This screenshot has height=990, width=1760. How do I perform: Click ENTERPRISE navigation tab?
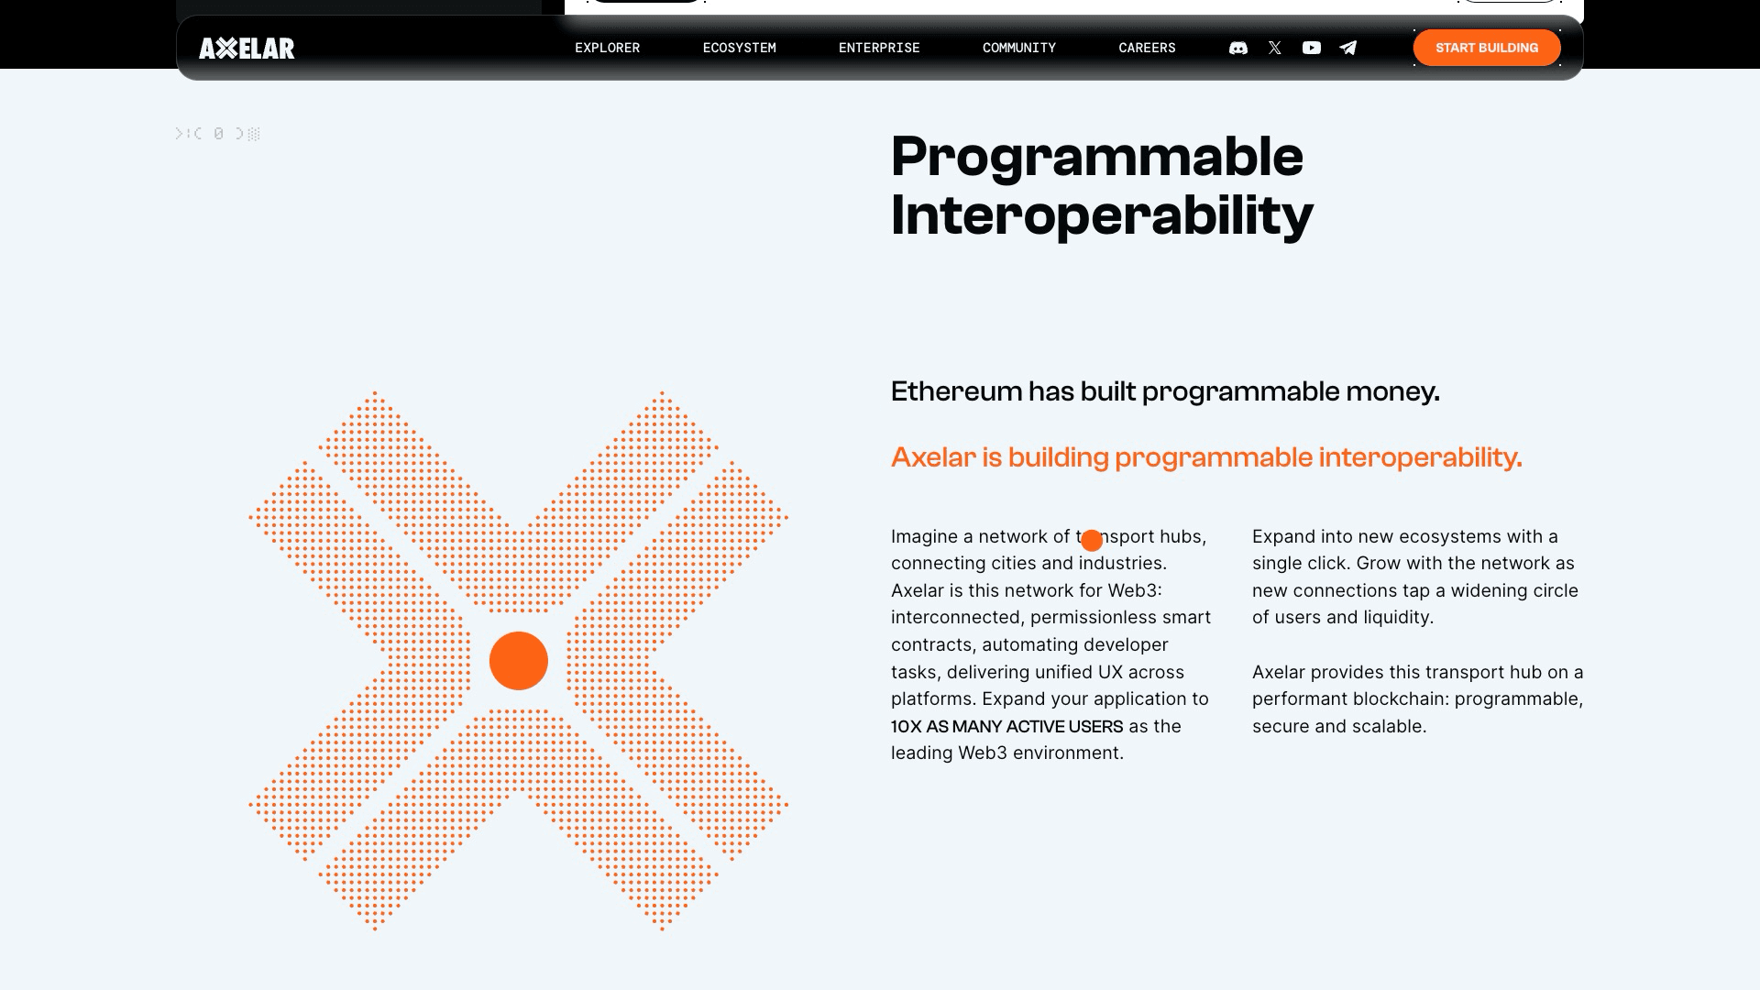click(879, 47)
